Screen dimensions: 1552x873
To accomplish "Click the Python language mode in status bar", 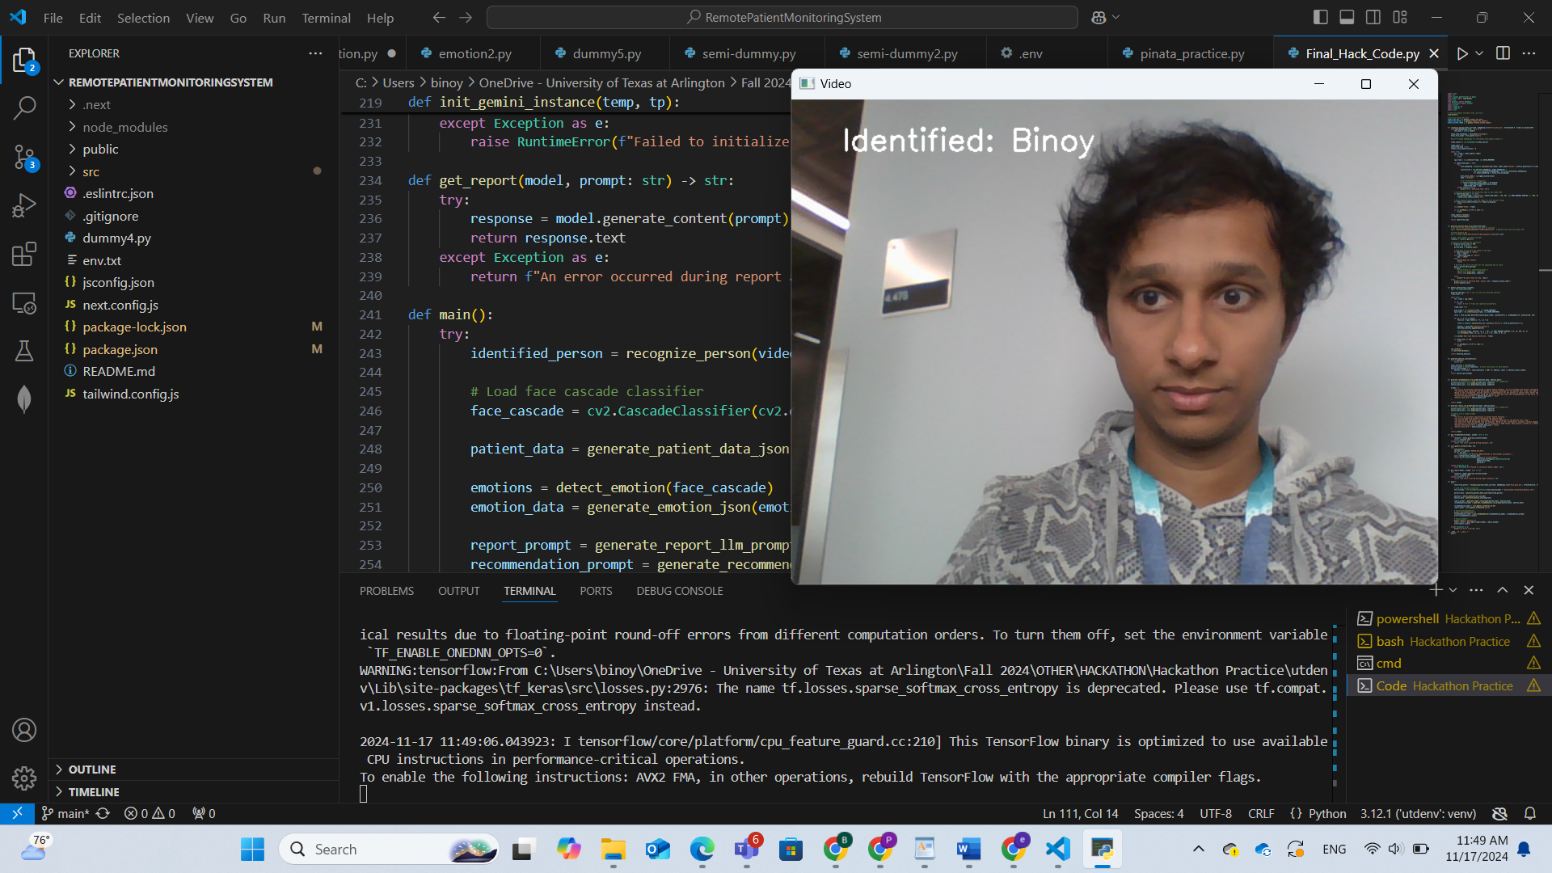I will click(1326, 813).
